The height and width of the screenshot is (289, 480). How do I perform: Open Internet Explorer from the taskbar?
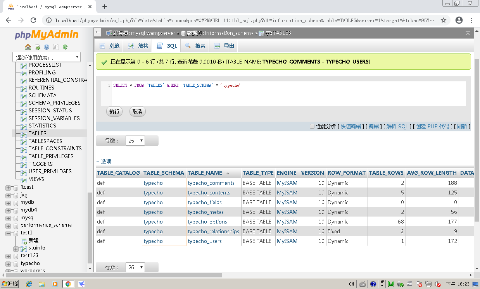point(29,284)
